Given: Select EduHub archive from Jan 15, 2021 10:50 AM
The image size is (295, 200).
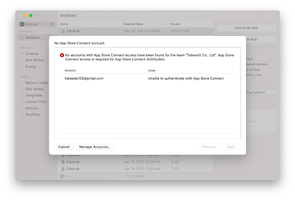Looking at the screenshot, I should point(135,169).
